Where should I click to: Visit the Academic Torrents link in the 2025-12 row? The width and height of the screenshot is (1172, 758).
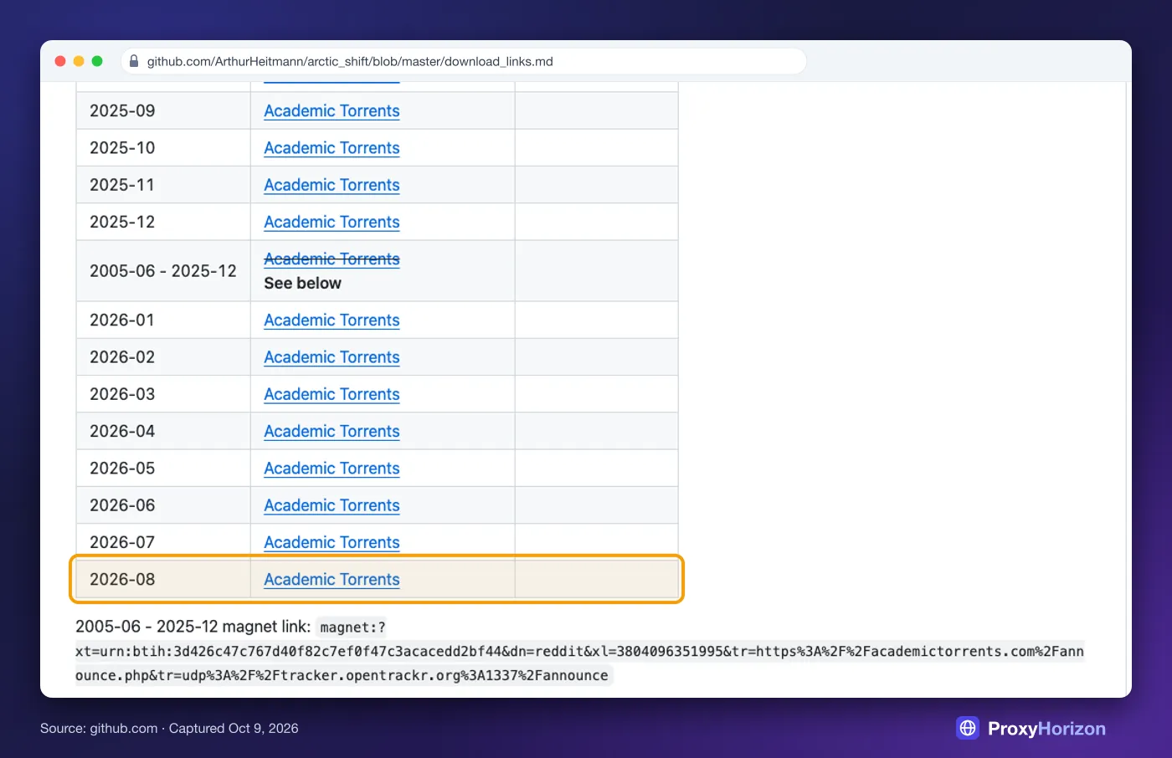coord(332,222)
